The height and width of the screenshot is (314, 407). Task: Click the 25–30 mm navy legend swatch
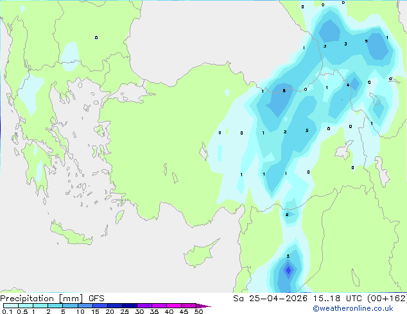click(x=129, y=306)
